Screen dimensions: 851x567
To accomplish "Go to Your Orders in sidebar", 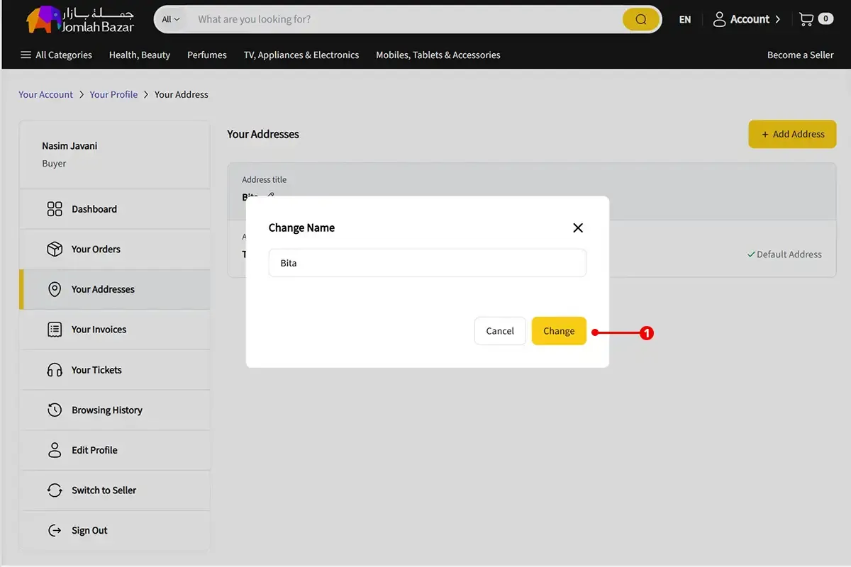I will [x=95, y=249].
